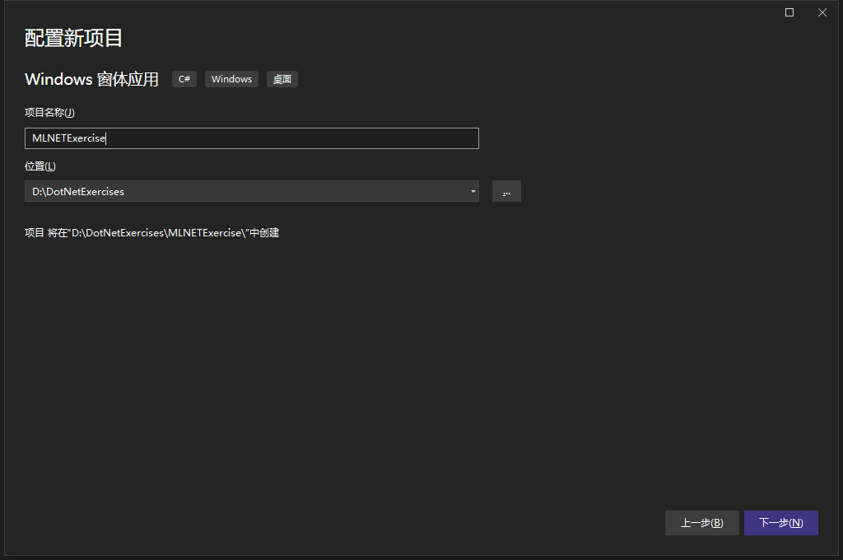The width and height of the screenshot is (843, 560).
Task: Click the 下一步(N) Next button
Action: click(x=780, y=522)
